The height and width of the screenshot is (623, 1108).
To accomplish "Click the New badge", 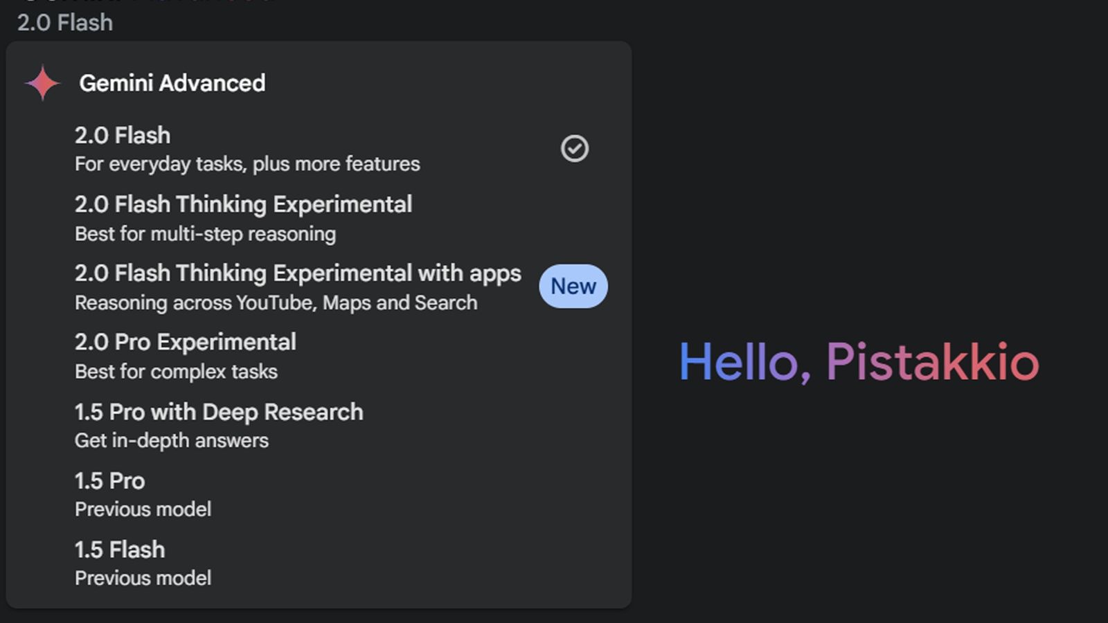I will click(573, 286).
